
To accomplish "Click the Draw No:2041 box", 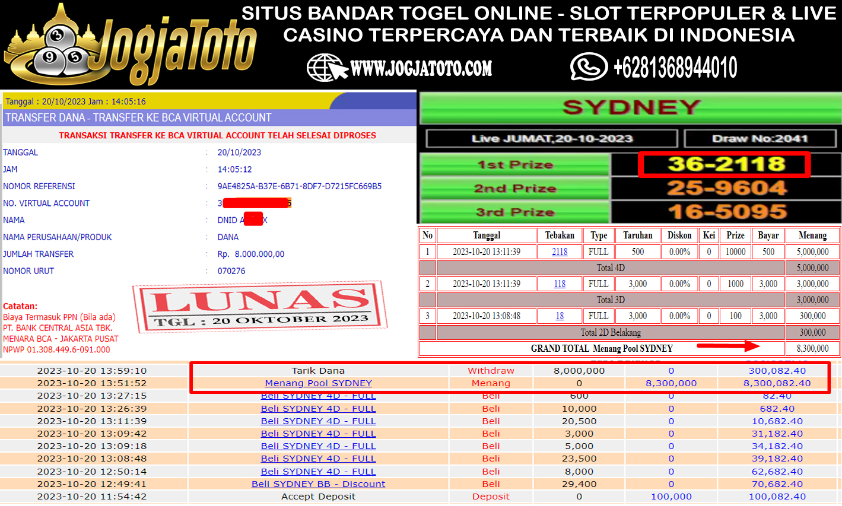I will click(760, 139).
